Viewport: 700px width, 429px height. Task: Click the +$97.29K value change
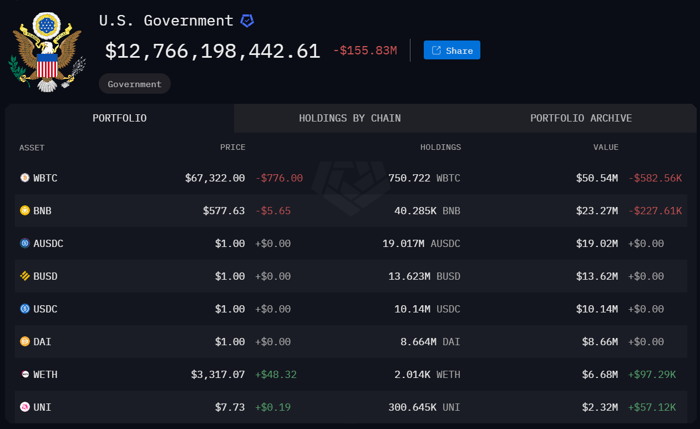(652, 375)
